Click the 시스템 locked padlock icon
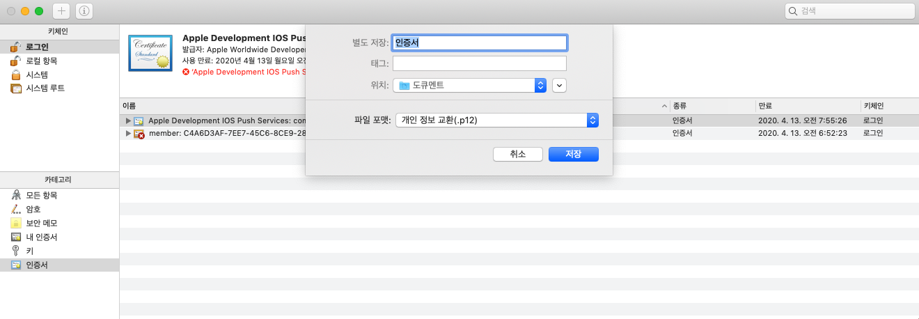This screenshot has width=919, height=319. [15, 75]
